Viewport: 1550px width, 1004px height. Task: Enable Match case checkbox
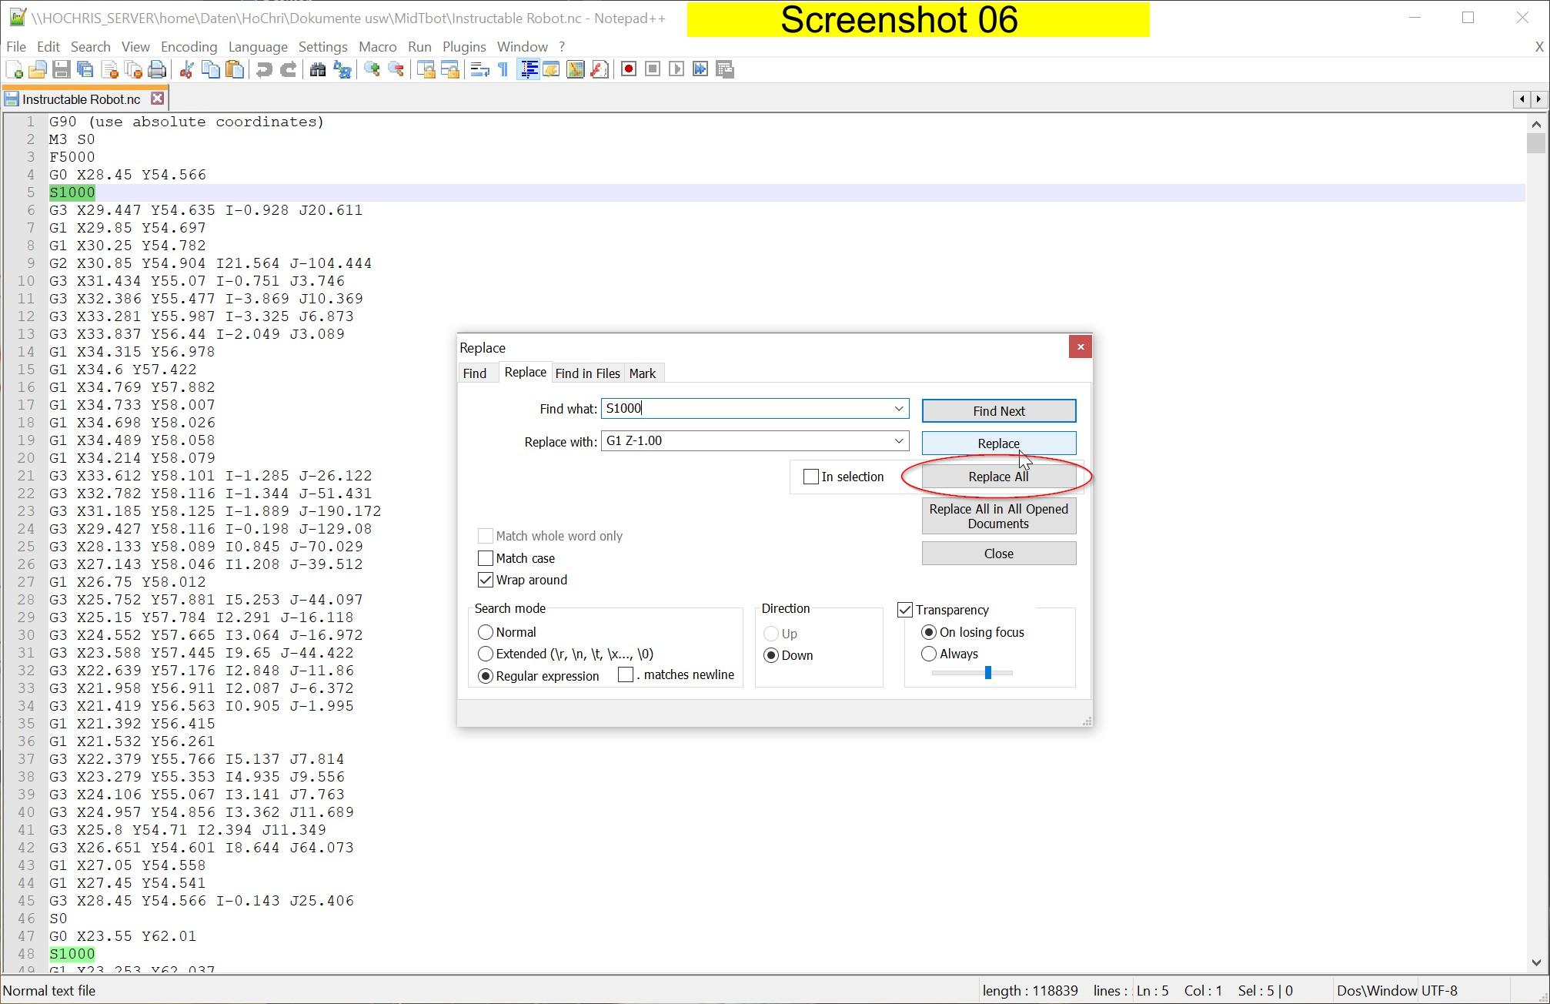(x=485, y=557)
